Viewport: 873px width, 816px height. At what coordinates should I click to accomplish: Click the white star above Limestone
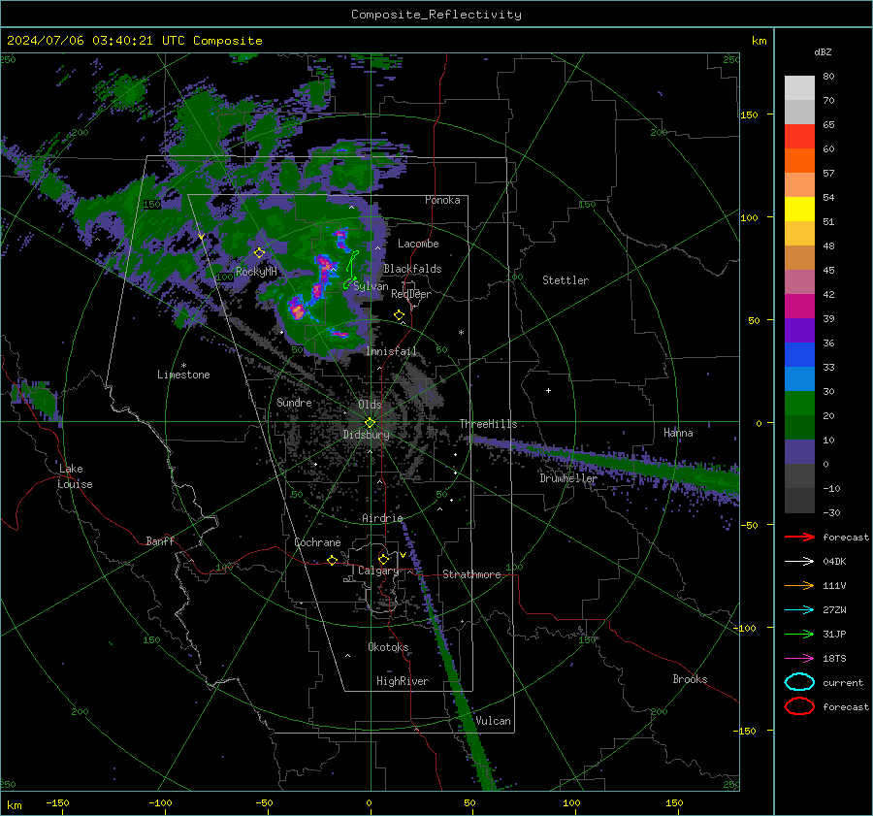click(183, 366)
